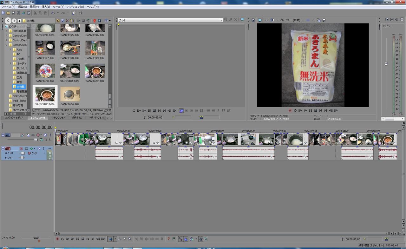Open the オプション(O) menu
This screenshot has width=406, height=249.
[75, 7]
